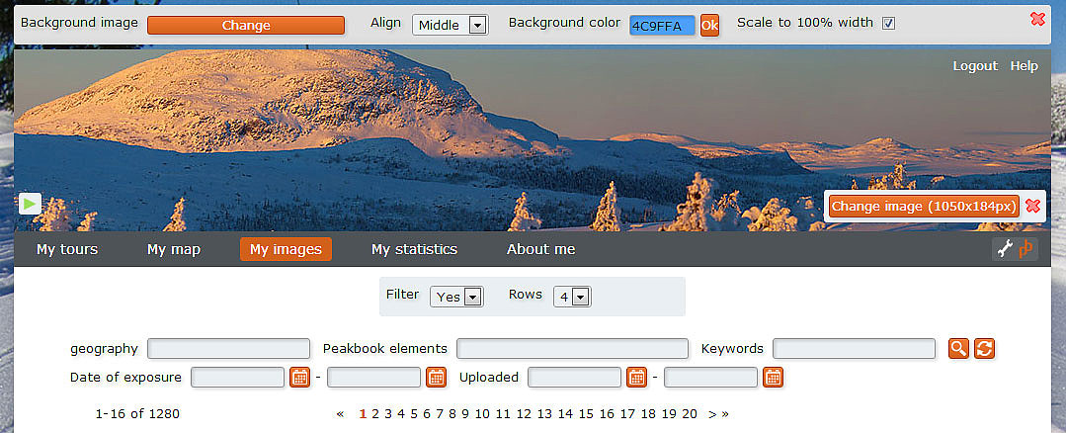1066x433 pixels.
Task: Click the orange refresh reset icon
Action: click(x=984, y=349)
